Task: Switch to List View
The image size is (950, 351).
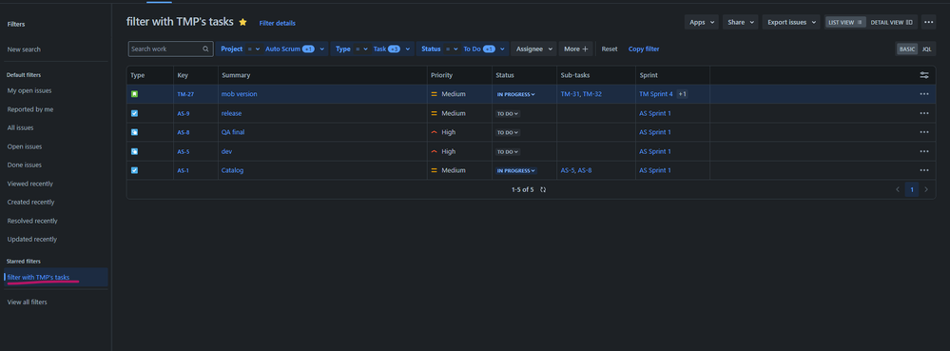Action: point(845,23)
